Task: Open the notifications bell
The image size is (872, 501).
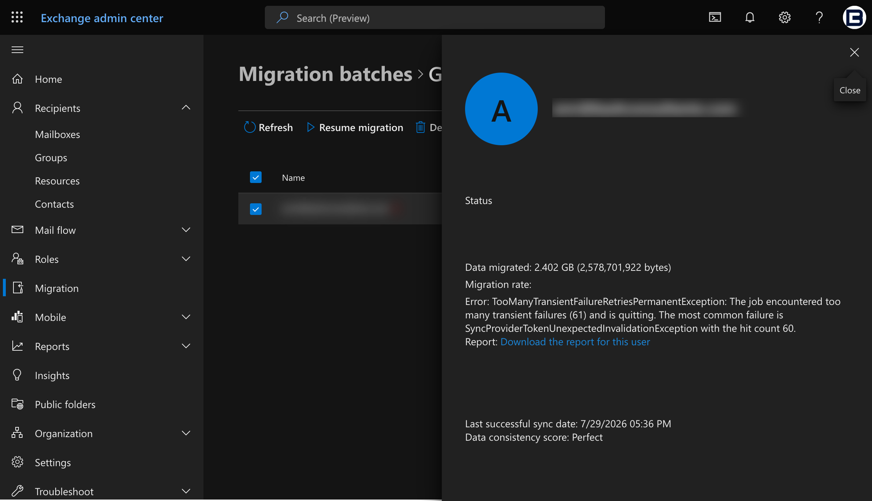Action: pyautogui.click(x=750, y=17)
